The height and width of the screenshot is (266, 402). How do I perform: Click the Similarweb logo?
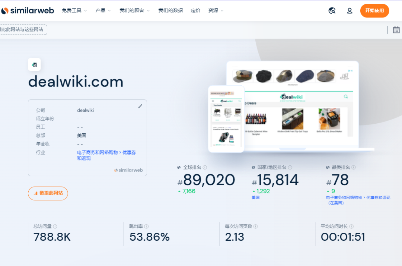click(x=28, y=10)
